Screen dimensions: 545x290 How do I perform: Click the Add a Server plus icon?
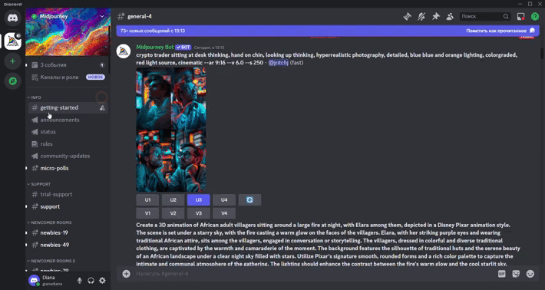[x=12, y=61]
